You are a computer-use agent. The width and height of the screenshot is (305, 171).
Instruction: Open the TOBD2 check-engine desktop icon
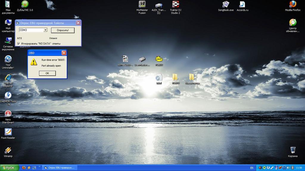[x=159, y=59]
